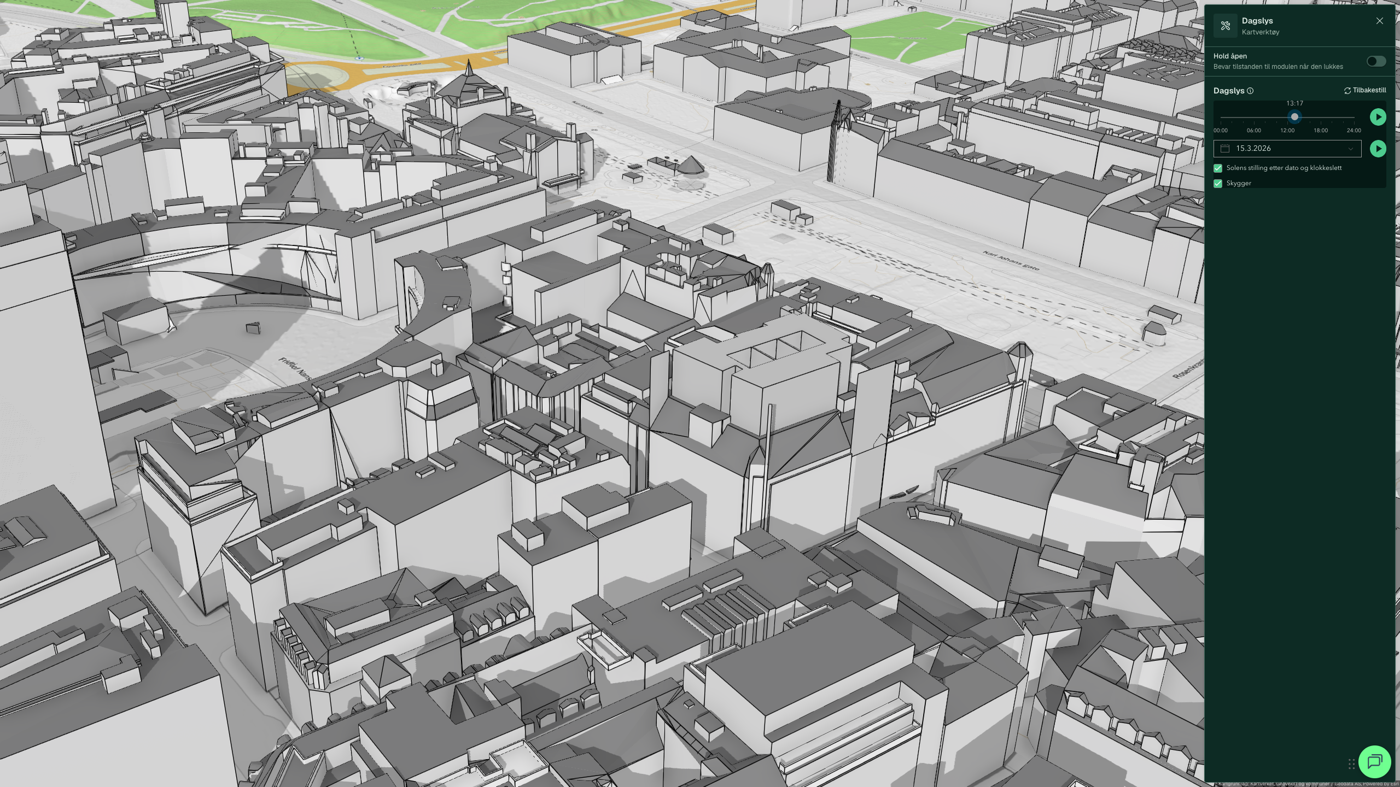
Task: Click the 24:00 tick label on slider
Action: click(x=1354, y=131)
